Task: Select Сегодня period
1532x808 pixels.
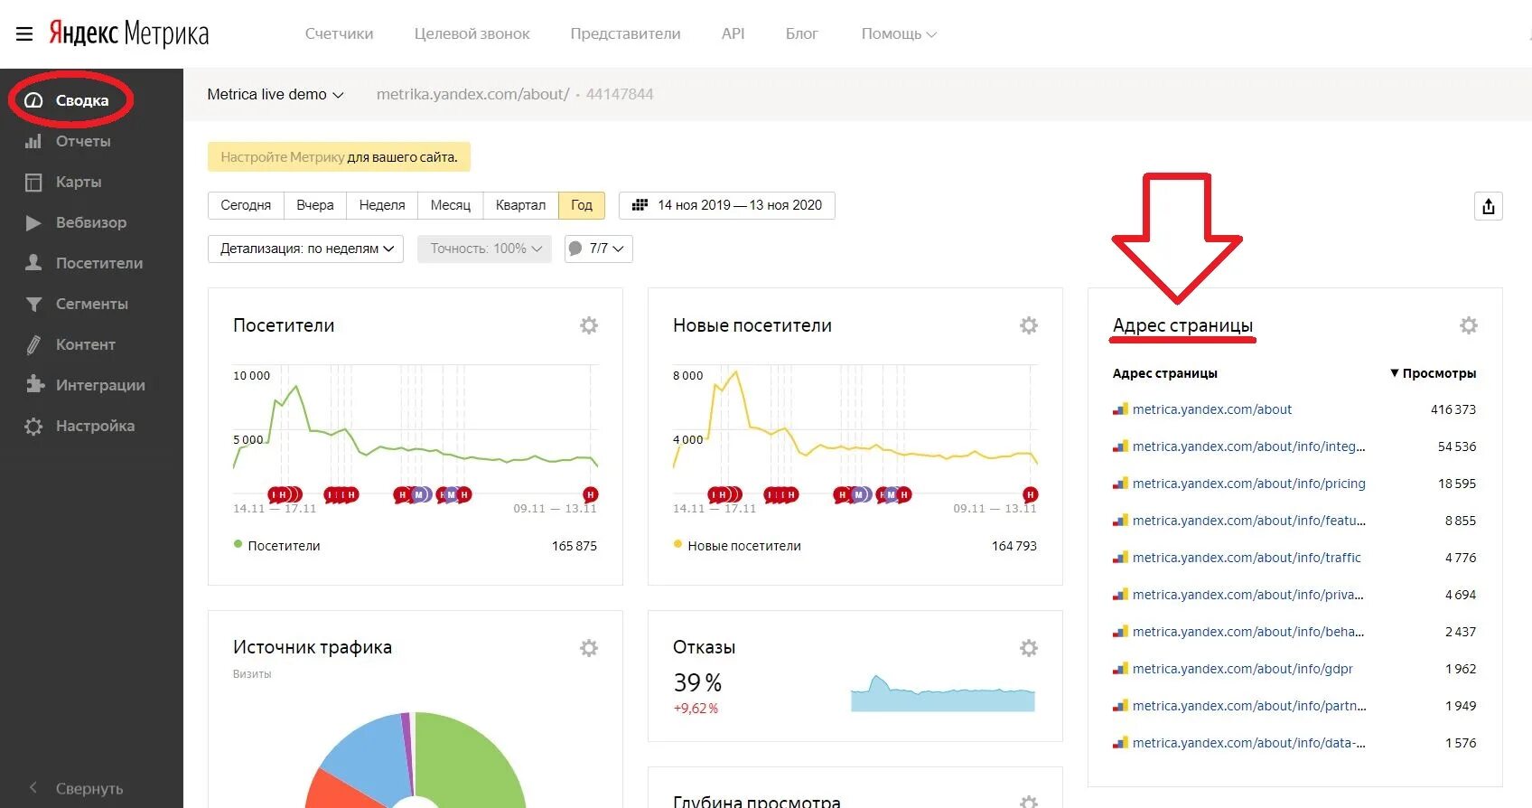Action: tap(246, 205)
